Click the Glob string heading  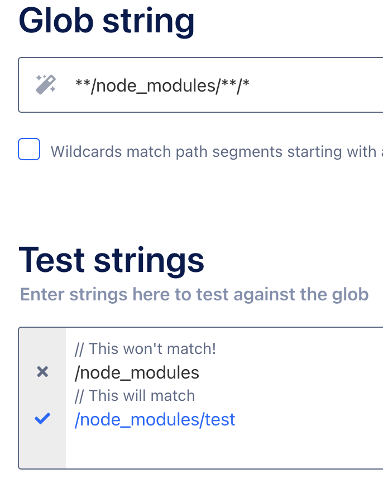click(x=107, y=21)
